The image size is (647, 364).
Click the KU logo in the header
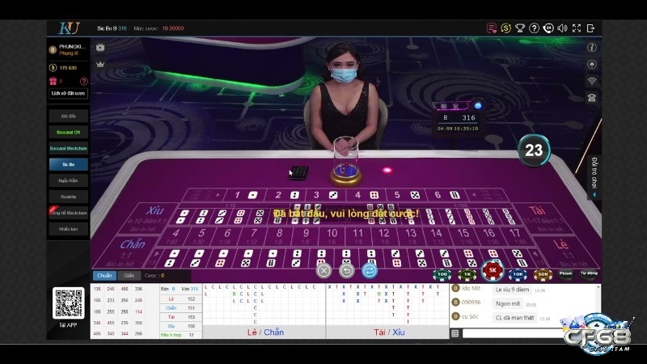(69, 28)
